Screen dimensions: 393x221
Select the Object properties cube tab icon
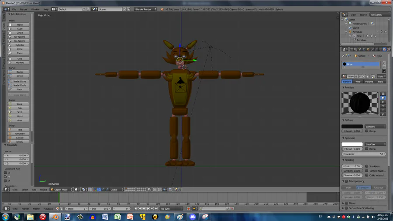(x=368, y=49)
